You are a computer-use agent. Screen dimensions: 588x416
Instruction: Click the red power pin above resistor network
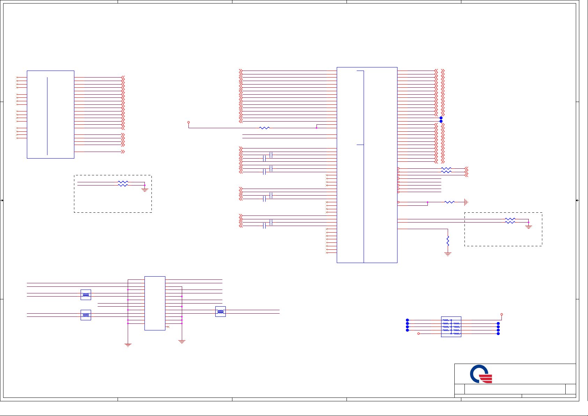pos(502,314)
